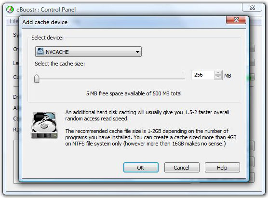Click the 'Add cache device' title text
The height and width of the screenshot is (198, 268).
pyautogui.click(x=45, y=22)
